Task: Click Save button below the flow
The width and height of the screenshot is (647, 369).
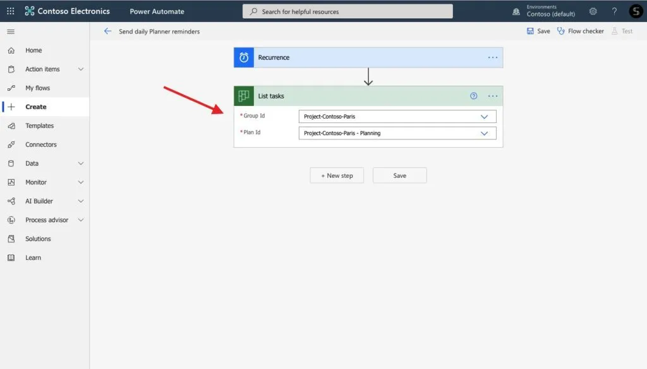Action: pos(399,175)
